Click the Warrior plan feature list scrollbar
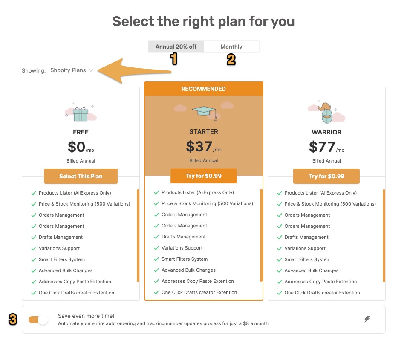 (x=384, y=235)
